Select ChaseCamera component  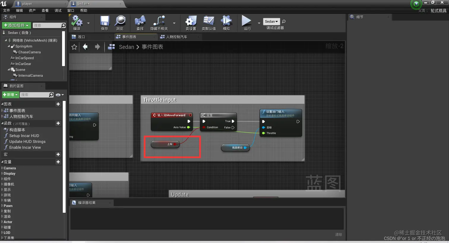pyautogui.click(x=29, y=52)
